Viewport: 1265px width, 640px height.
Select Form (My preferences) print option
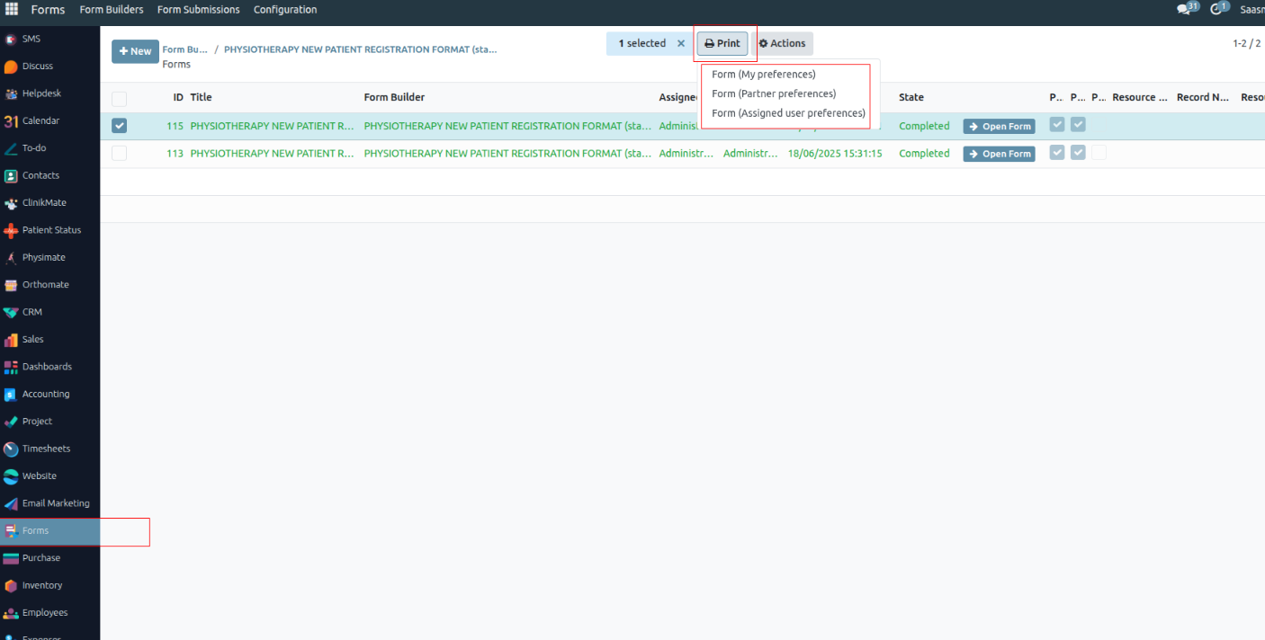[763, 75]
